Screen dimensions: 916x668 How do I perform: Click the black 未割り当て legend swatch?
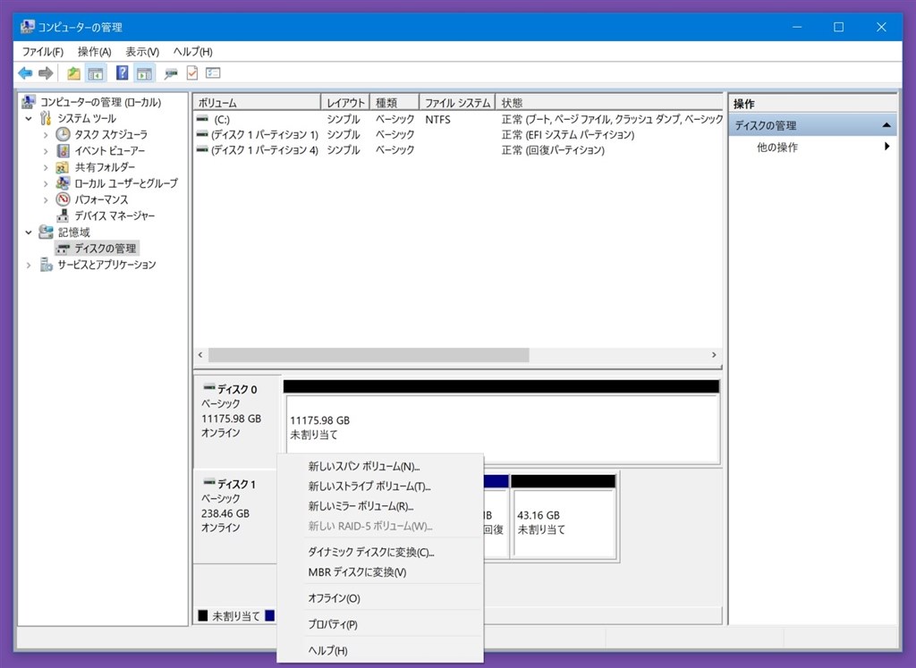click(203, 615)
